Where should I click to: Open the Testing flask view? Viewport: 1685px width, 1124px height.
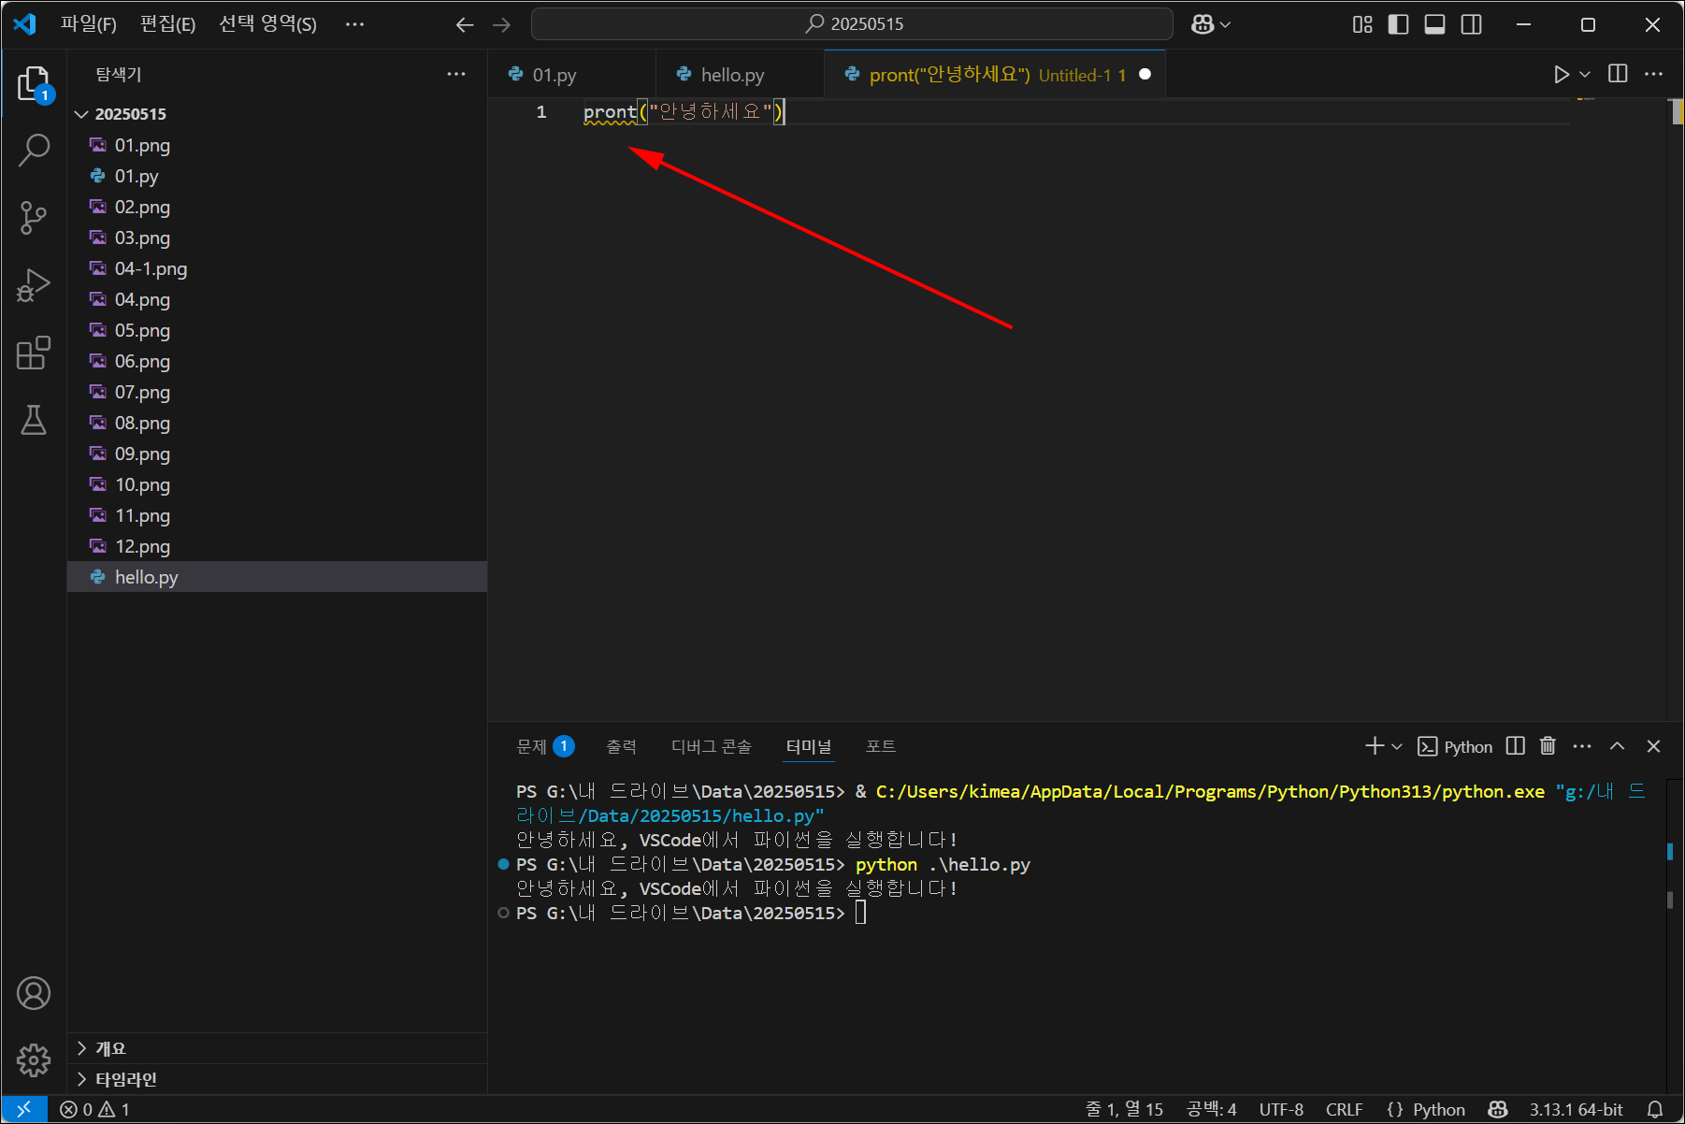(34, 420)
